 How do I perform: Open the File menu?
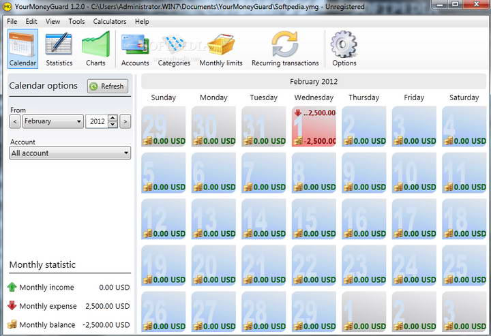[12, 22]
